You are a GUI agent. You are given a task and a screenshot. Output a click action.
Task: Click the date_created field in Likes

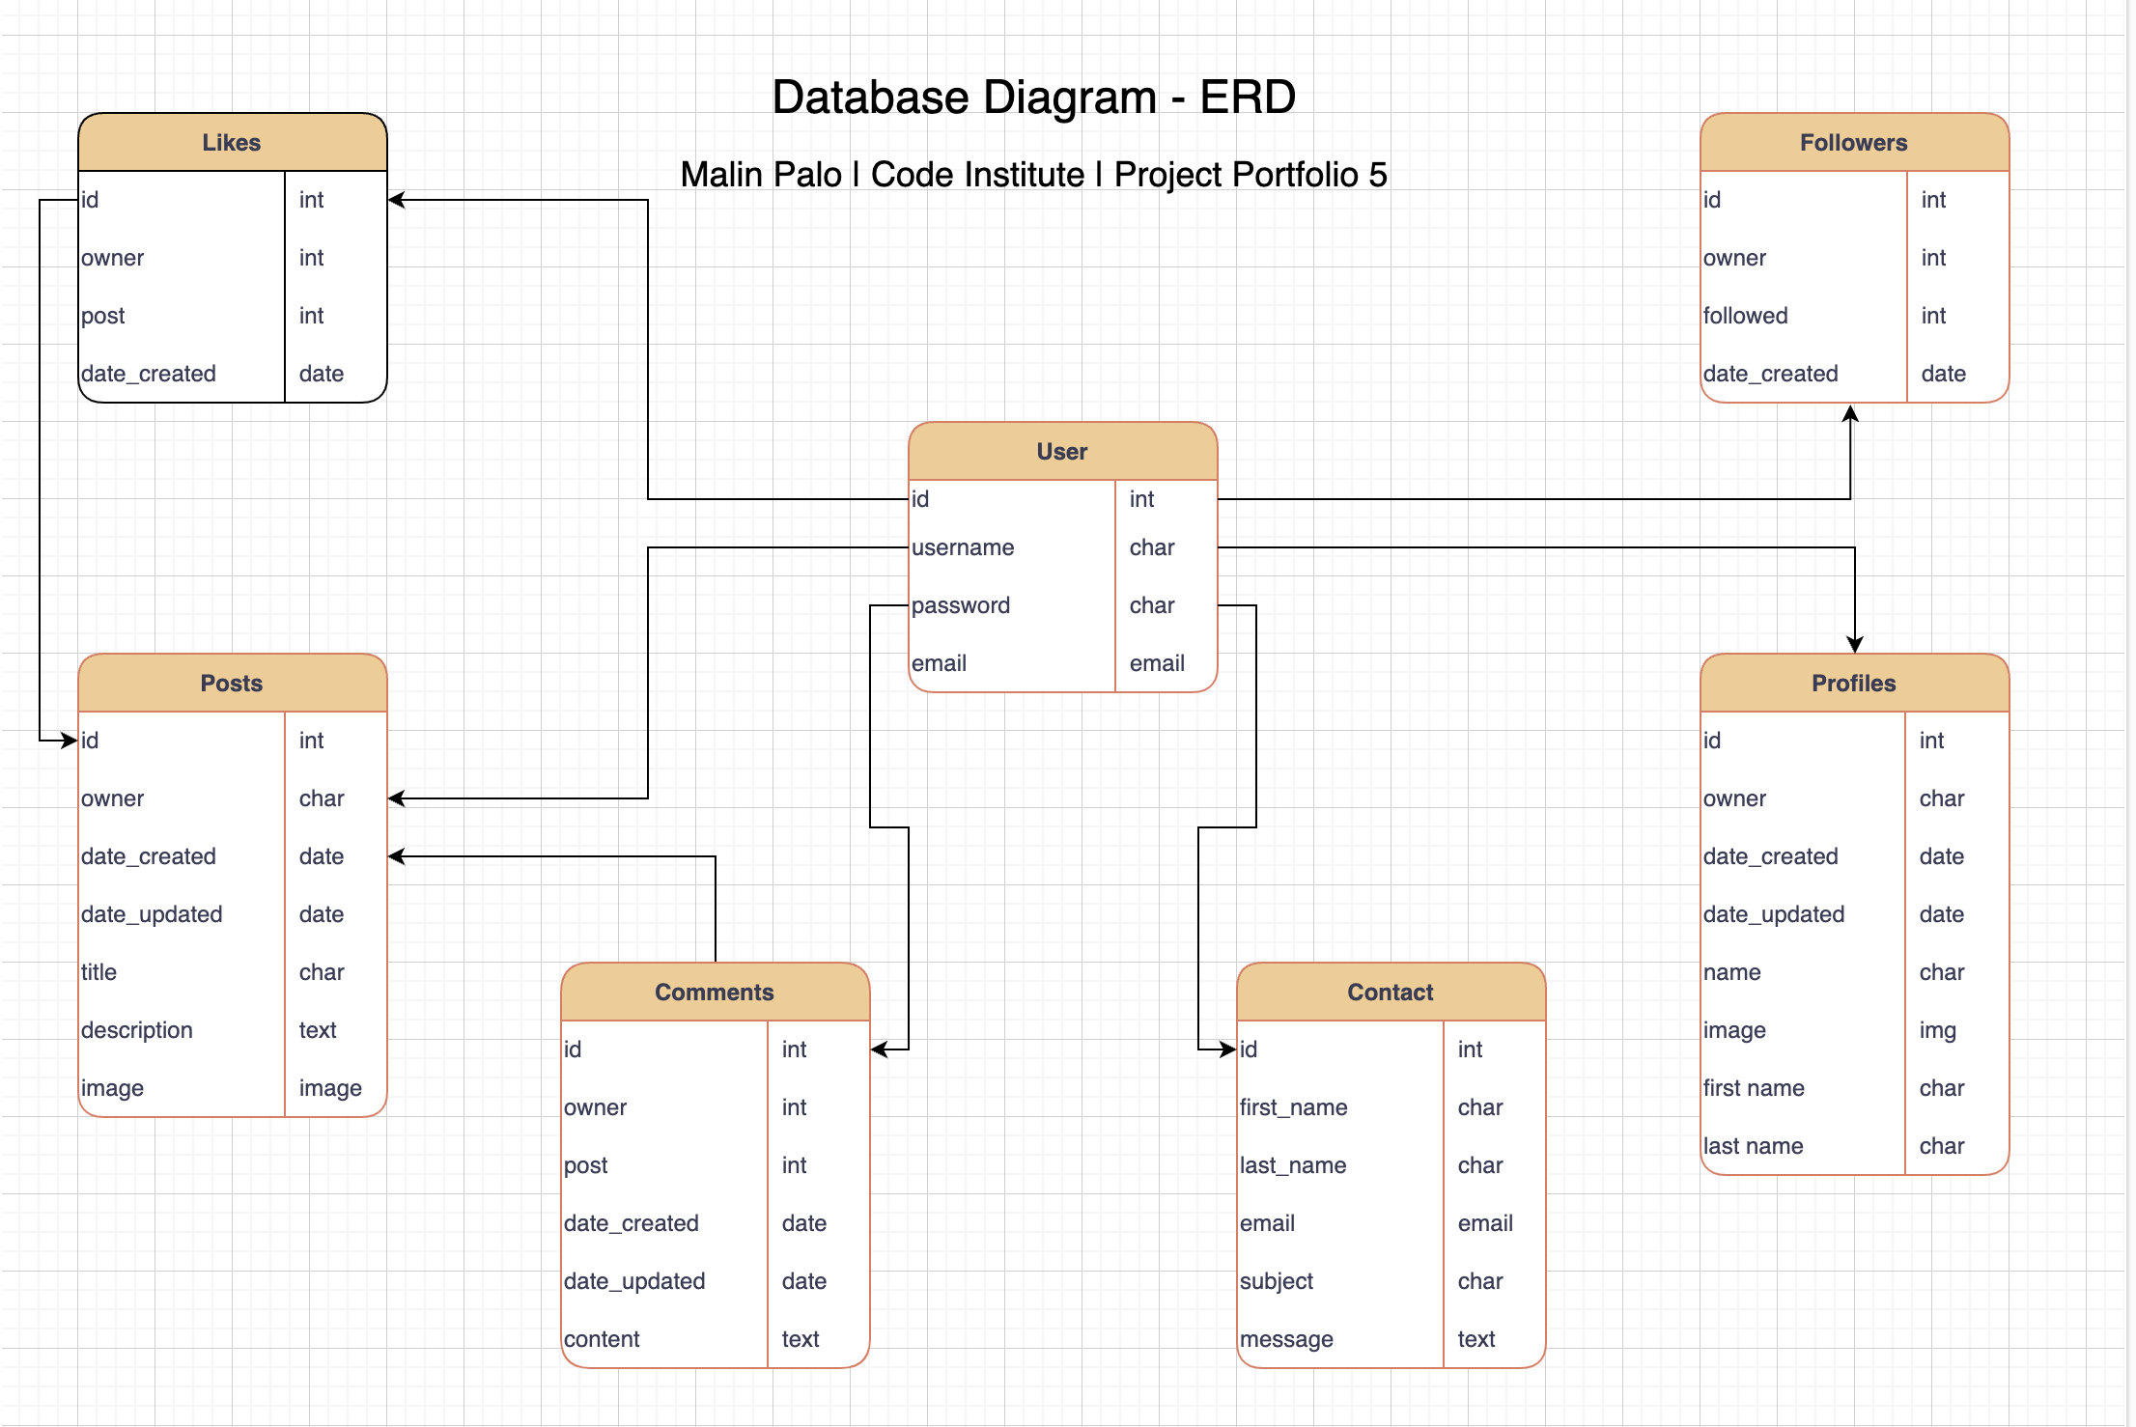tap(149, 373)
